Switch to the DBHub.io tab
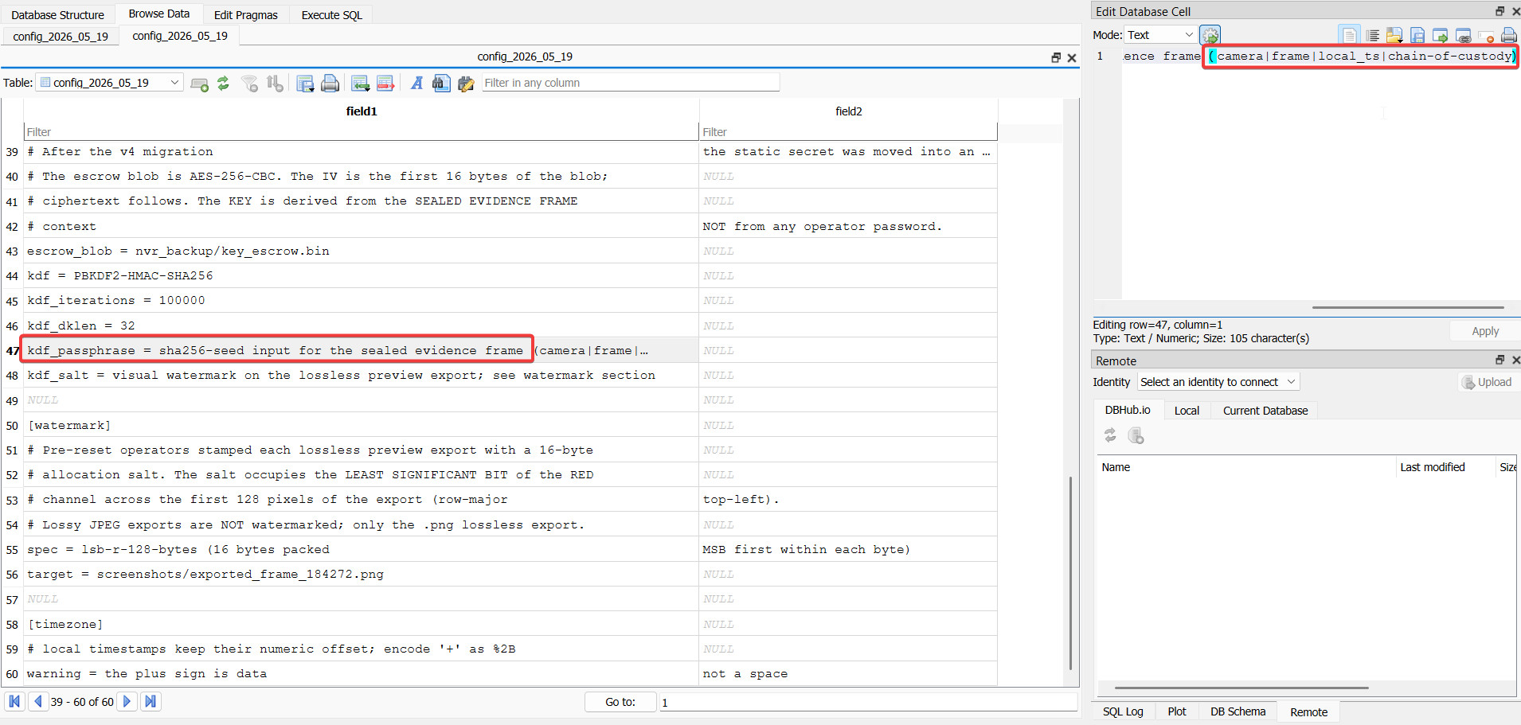This screenshot has width=1521, height=725. [x=1128, y=410]
